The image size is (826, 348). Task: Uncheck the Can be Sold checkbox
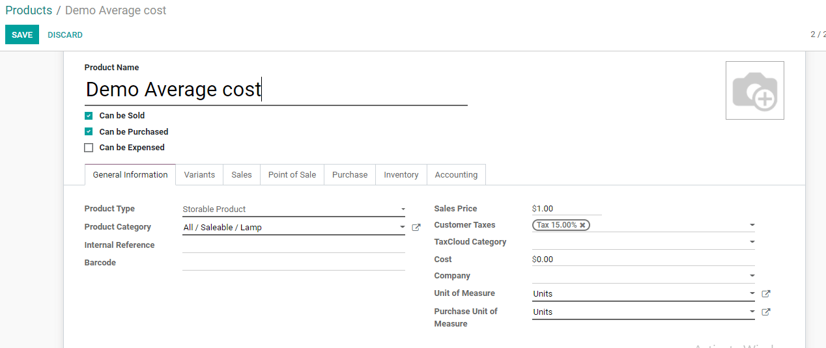(x=89, y=116)
